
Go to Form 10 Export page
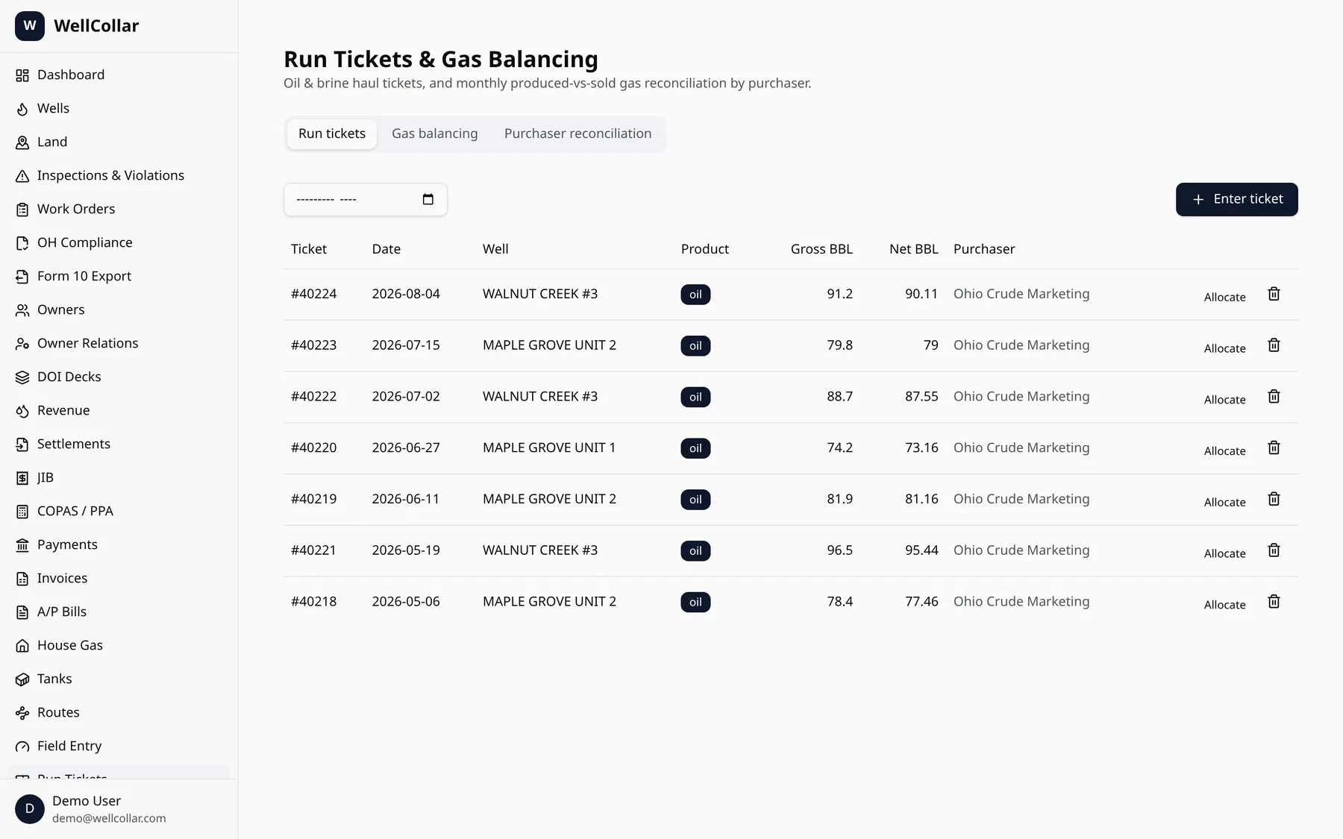coord(119,276)
